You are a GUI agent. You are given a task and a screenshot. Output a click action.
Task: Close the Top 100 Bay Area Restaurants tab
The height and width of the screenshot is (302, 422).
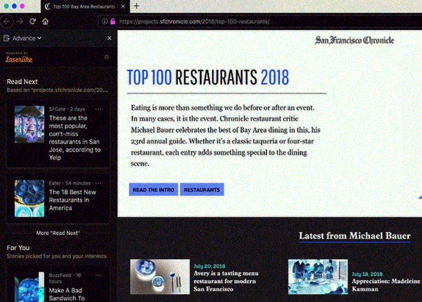click(123, 7)
